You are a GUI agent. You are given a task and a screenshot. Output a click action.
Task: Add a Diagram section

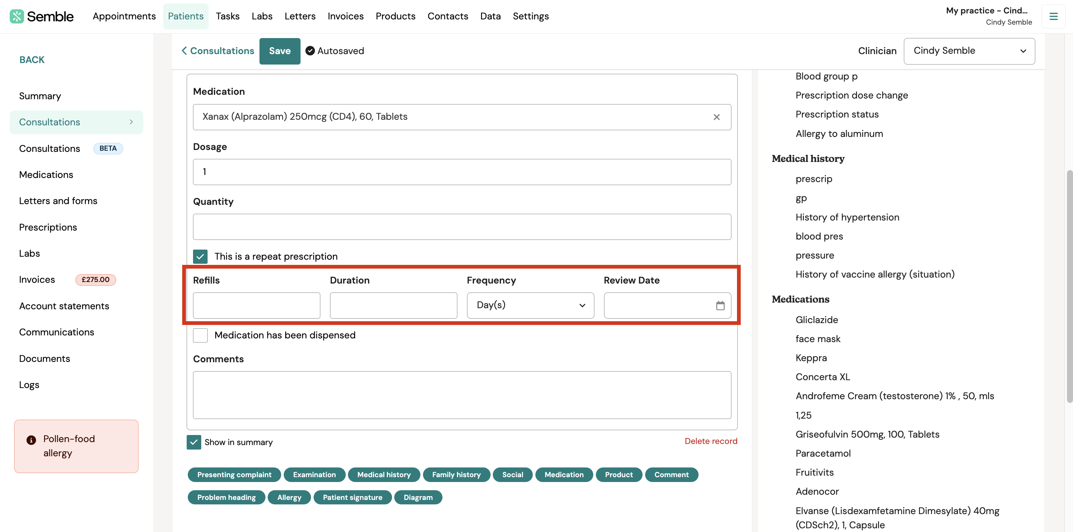pos(418,497)
